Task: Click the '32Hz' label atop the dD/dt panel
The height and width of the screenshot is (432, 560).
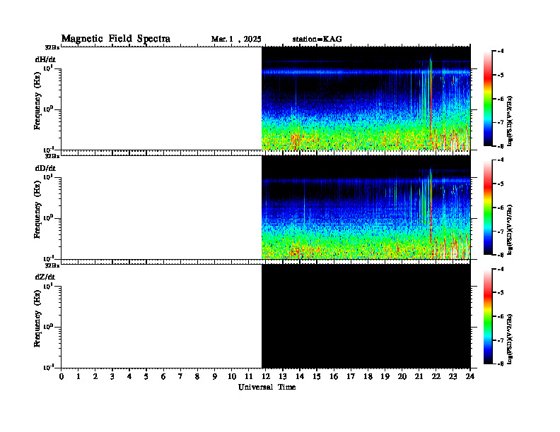Action: pos(52,156)
